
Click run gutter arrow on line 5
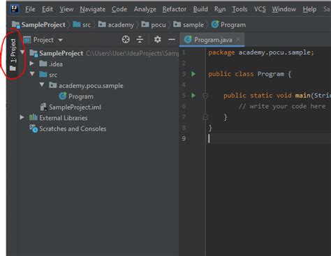tap(193, 96)
